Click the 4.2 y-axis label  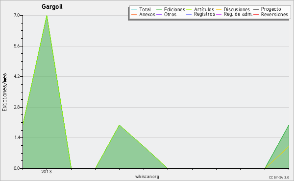17,76
